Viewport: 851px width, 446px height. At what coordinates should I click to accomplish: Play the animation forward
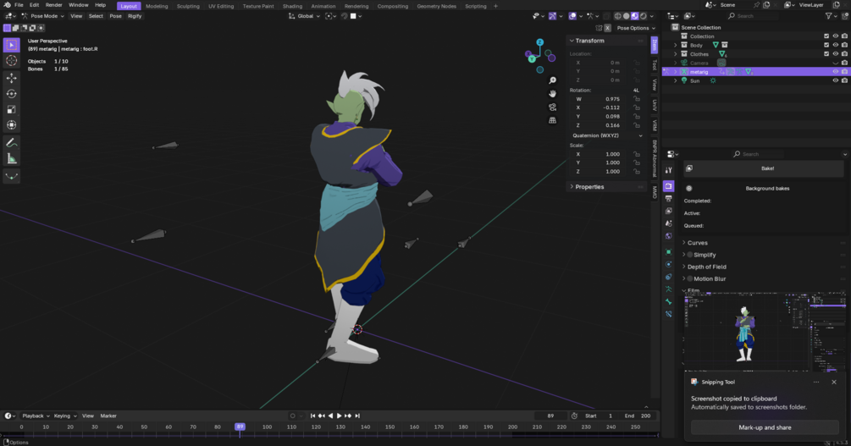click(x=340, y=416)
